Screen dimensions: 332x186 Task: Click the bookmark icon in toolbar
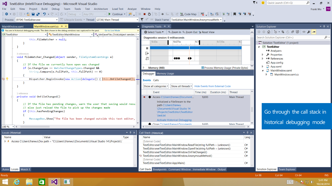[x=234, y=14]
